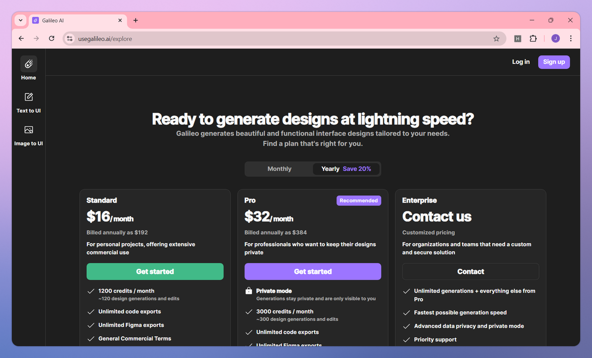Open the Chrome profile avatar

[x=555, y=38]
